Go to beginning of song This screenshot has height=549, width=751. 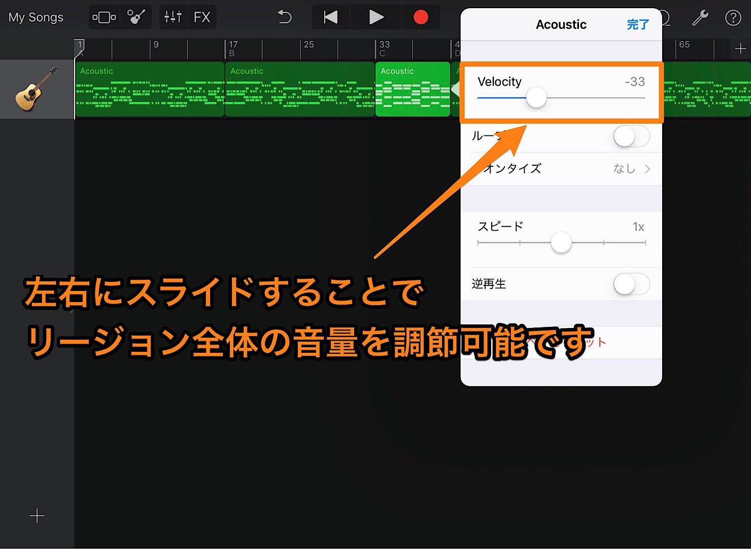pos(331,17)
